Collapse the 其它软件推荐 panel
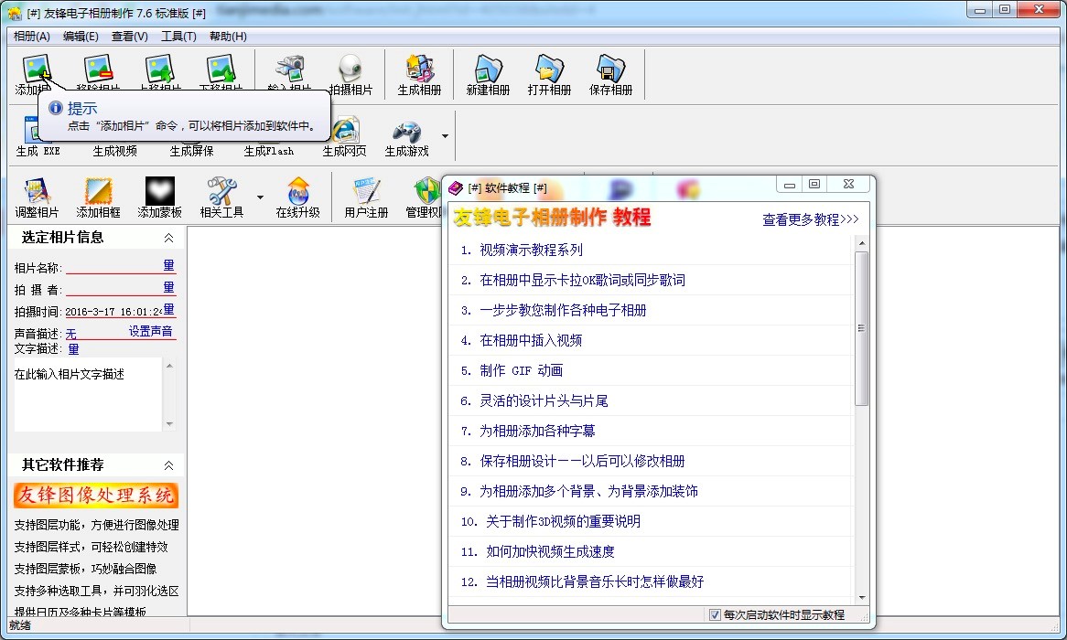The width and height of the screenshot is (1067, 640). (x=168, y=465)
